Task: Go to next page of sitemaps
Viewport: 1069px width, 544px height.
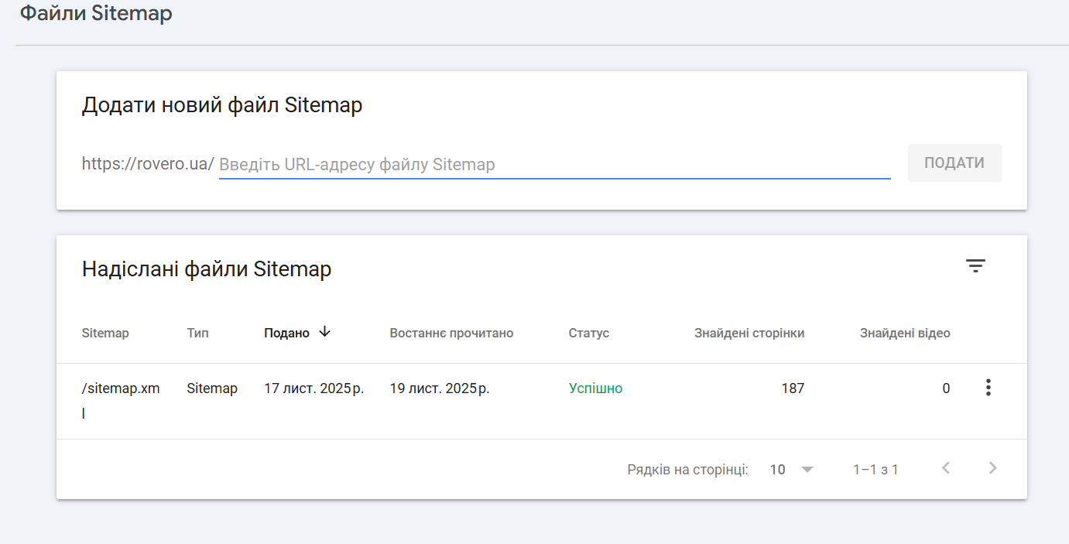Action: (993, 468)
